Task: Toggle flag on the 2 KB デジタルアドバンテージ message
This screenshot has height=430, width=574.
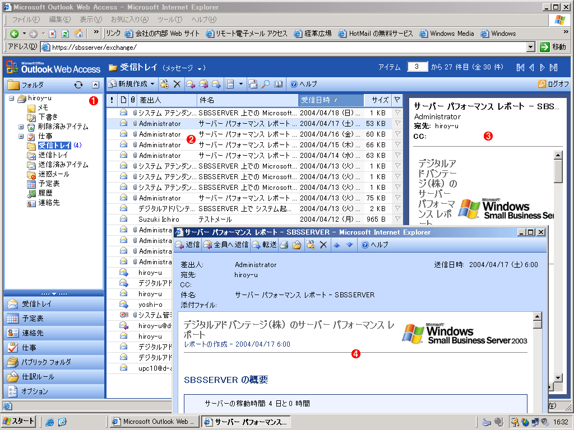Action: click(397, 208)
